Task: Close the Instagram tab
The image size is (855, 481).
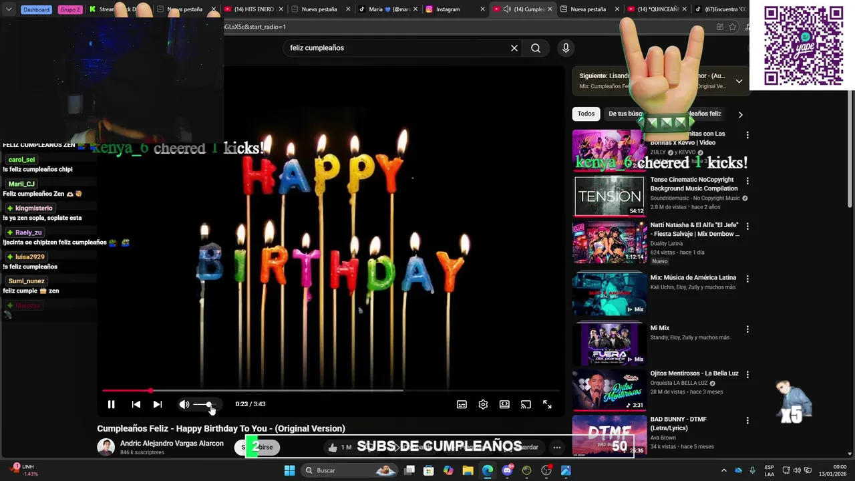Action: [x=481, y=9]
